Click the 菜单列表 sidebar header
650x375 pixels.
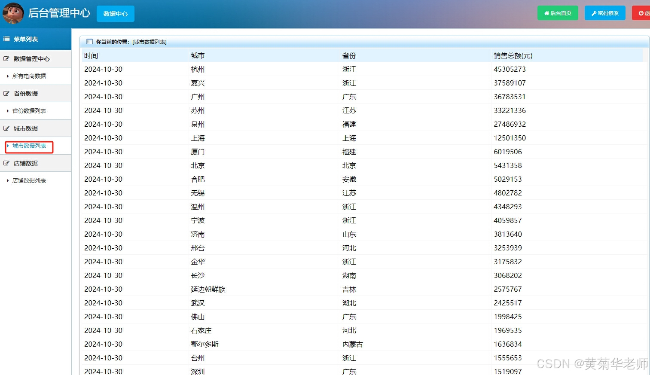coord(36,39)
